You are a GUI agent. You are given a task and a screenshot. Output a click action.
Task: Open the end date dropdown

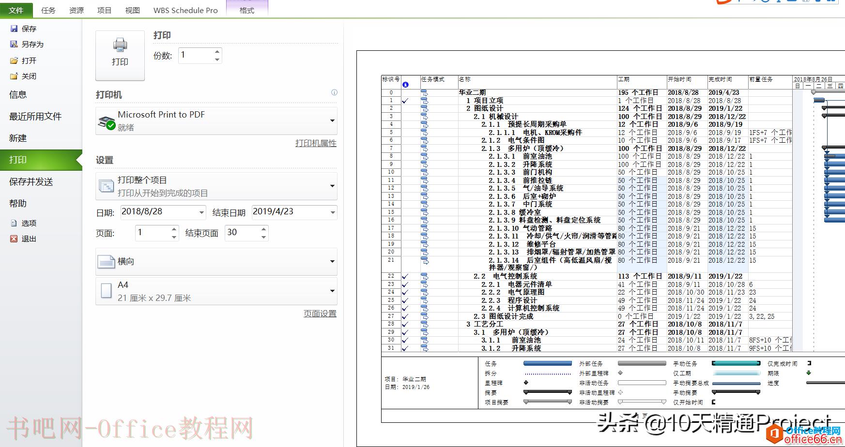pyautogui.click(x=333, y=212)
